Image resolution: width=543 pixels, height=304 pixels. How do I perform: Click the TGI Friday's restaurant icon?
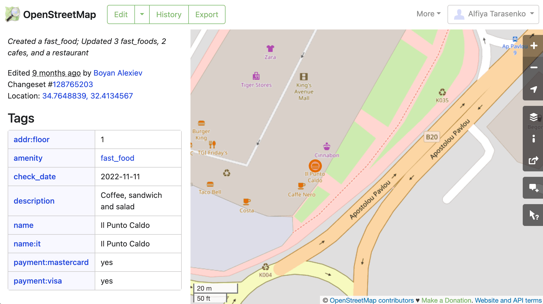212,144
